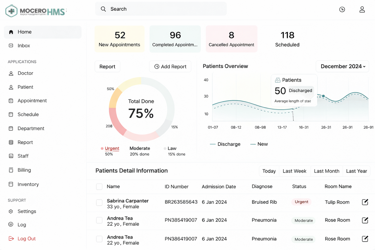375x250 pixels.
Task: Click the Department sidebar icon
Action: (11, 128)
